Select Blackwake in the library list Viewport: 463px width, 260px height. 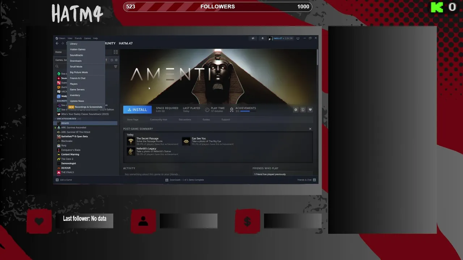(86, 141)
